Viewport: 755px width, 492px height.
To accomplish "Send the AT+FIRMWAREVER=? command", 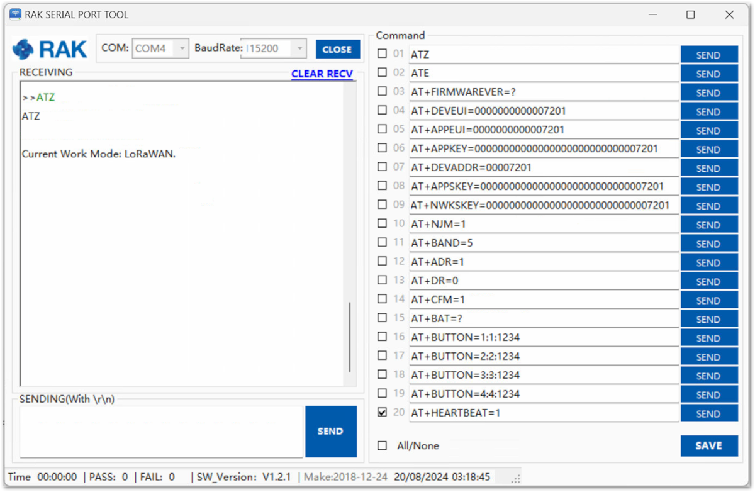I will [709, 92].
